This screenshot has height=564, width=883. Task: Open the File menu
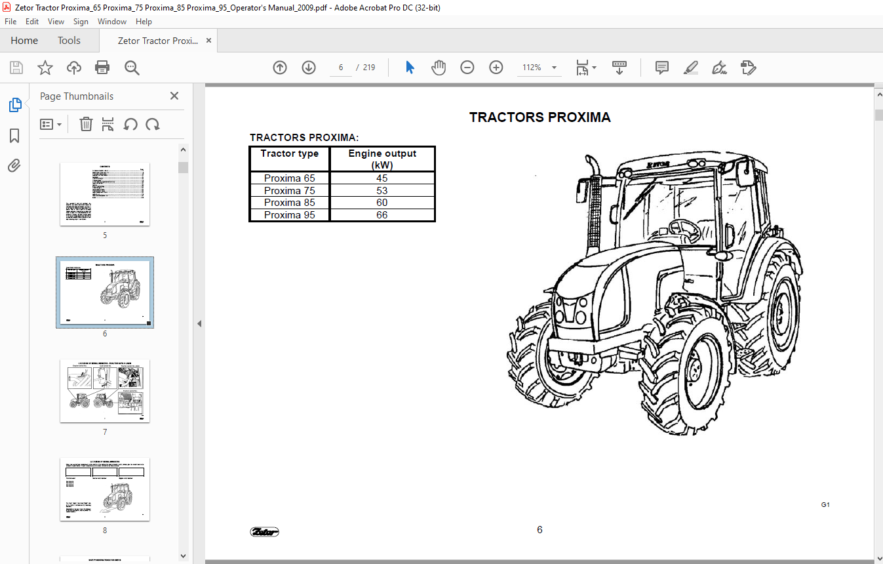coord(10,22)
